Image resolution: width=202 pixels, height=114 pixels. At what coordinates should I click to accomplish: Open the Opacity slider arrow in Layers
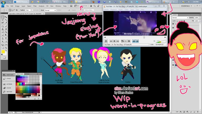[x=200, y=17]
